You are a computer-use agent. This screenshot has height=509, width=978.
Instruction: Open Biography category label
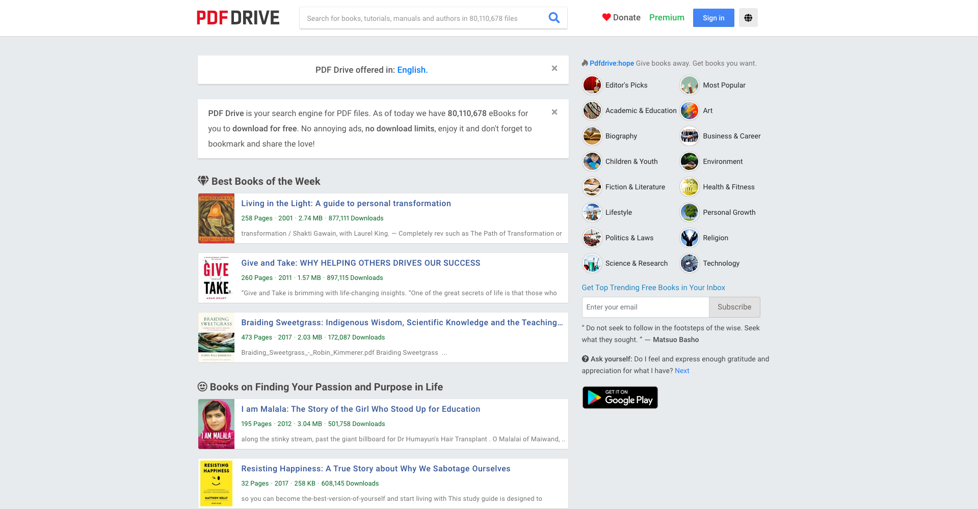(621, 136)
